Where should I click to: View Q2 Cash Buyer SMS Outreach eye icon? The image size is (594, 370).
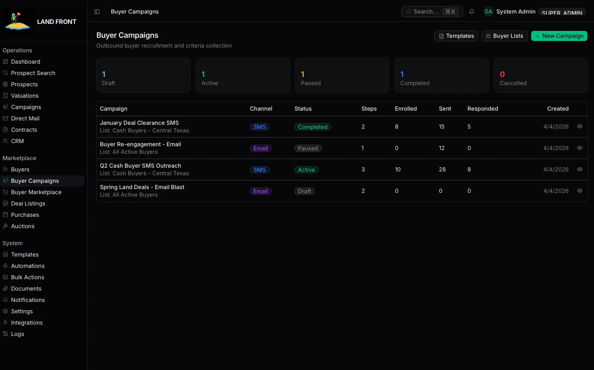[579, 170]
